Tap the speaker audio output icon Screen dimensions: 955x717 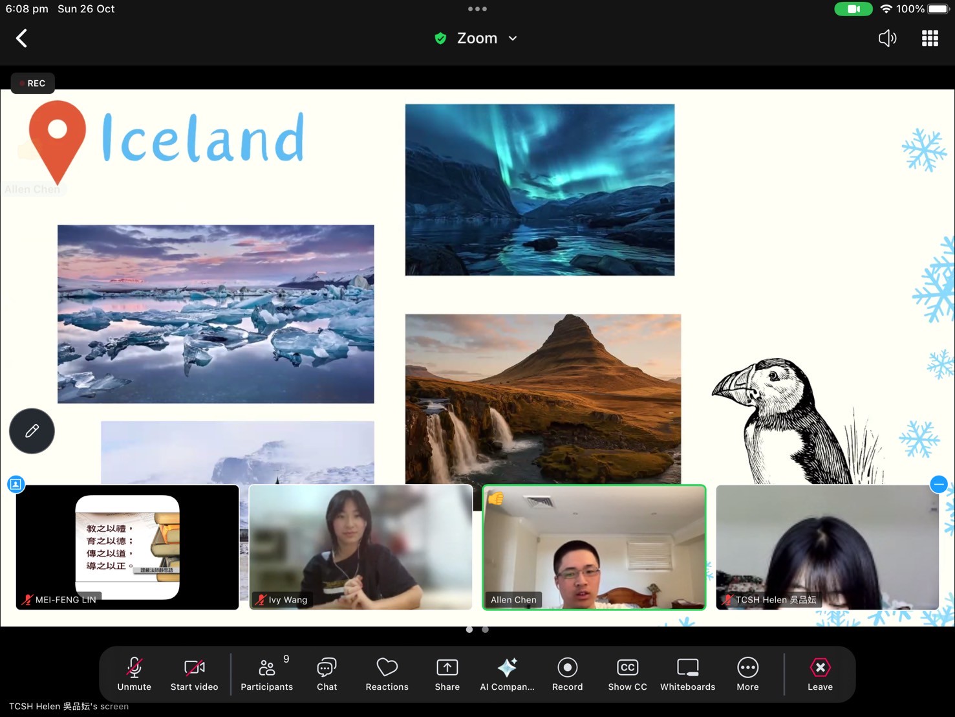click(887, 38)
